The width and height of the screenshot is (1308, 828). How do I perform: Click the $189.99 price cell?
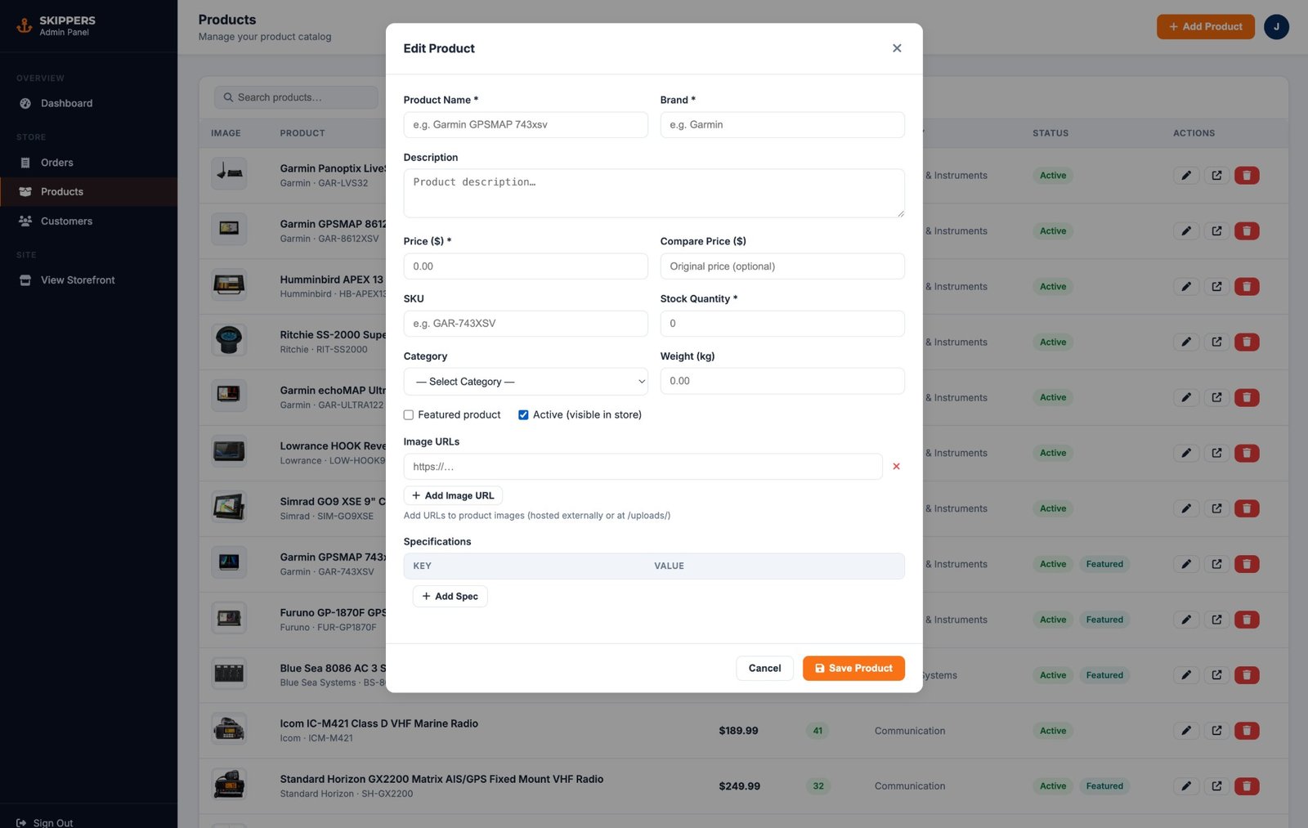click(x=738, y=731)
